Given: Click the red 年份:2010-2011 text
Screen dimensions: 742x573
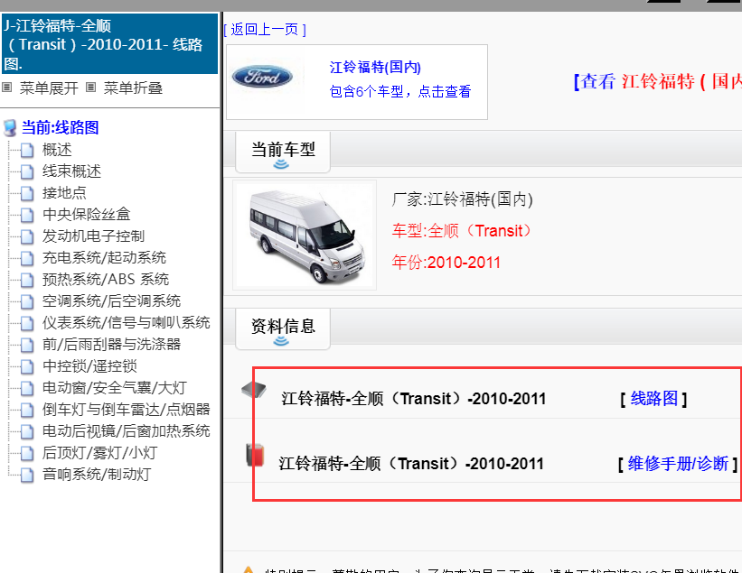Looking at the screenshot, I should point(446,263).
